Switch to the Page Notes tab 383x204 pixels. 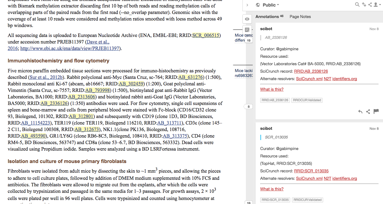(x=300, y=16)
